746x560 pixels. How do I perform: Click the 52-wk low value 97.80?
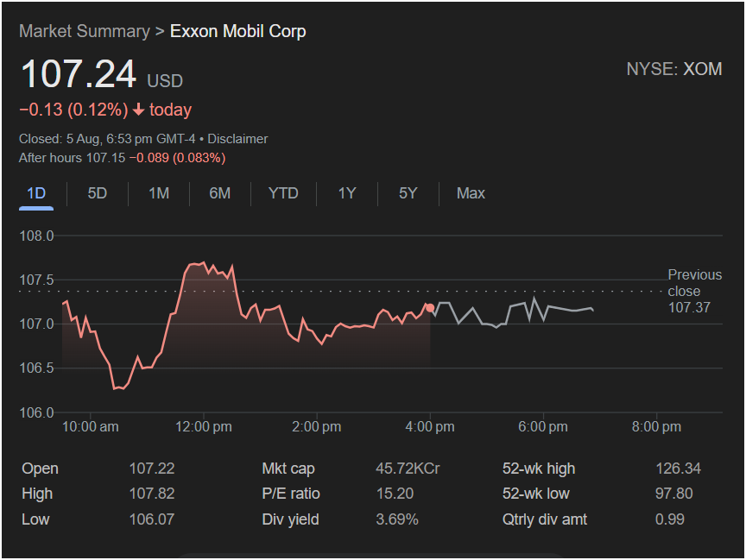[673, 494]
